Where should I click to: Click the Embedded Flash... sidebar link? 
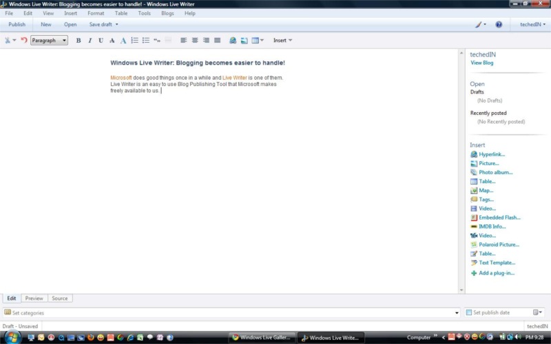(x=500, y=217)
